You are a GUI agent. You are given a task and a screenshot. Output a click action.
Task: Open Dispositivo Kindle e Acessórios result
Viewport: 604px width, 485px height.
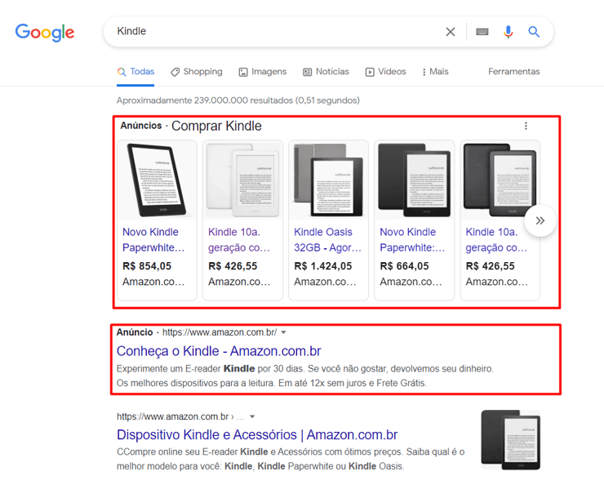point(257,435)
